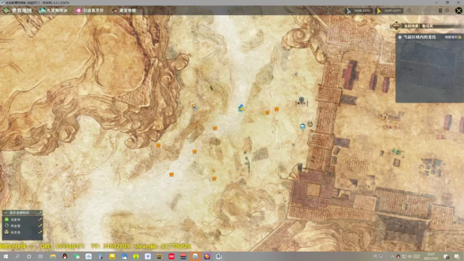The height and width of the screenshot is (261, 464).
Task: Show hidden system tray icons chevron
Action: [x=393, y=256]
